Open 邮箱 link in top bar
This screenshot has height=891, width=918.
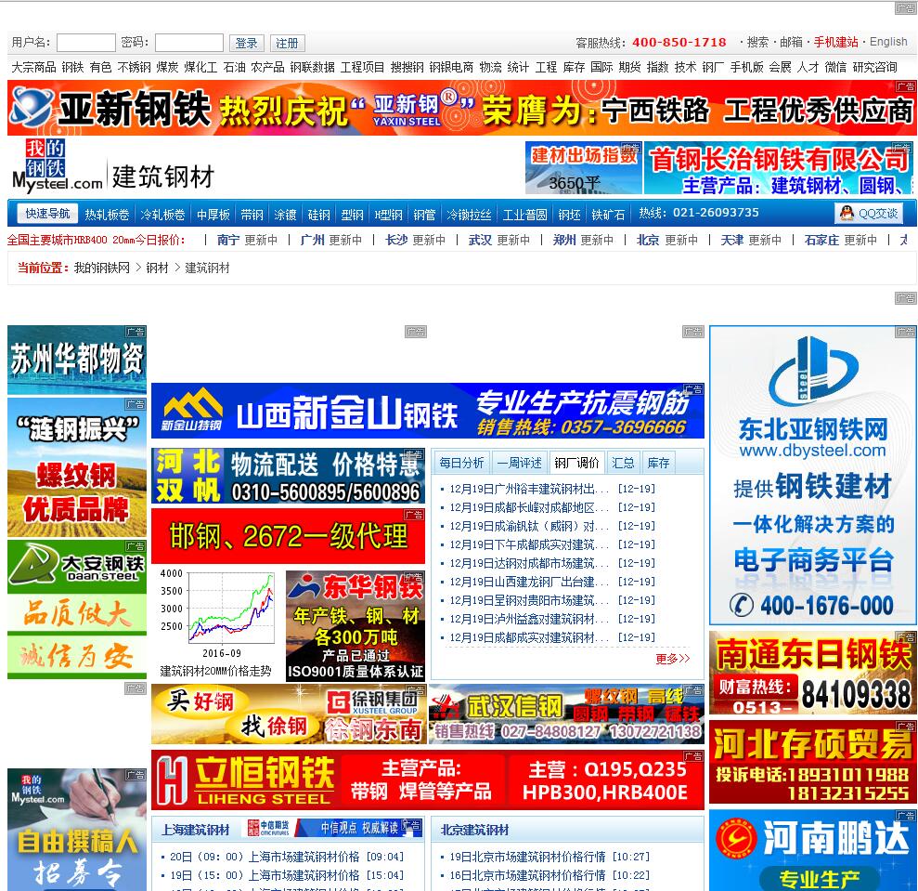click(x=791, y=42)
